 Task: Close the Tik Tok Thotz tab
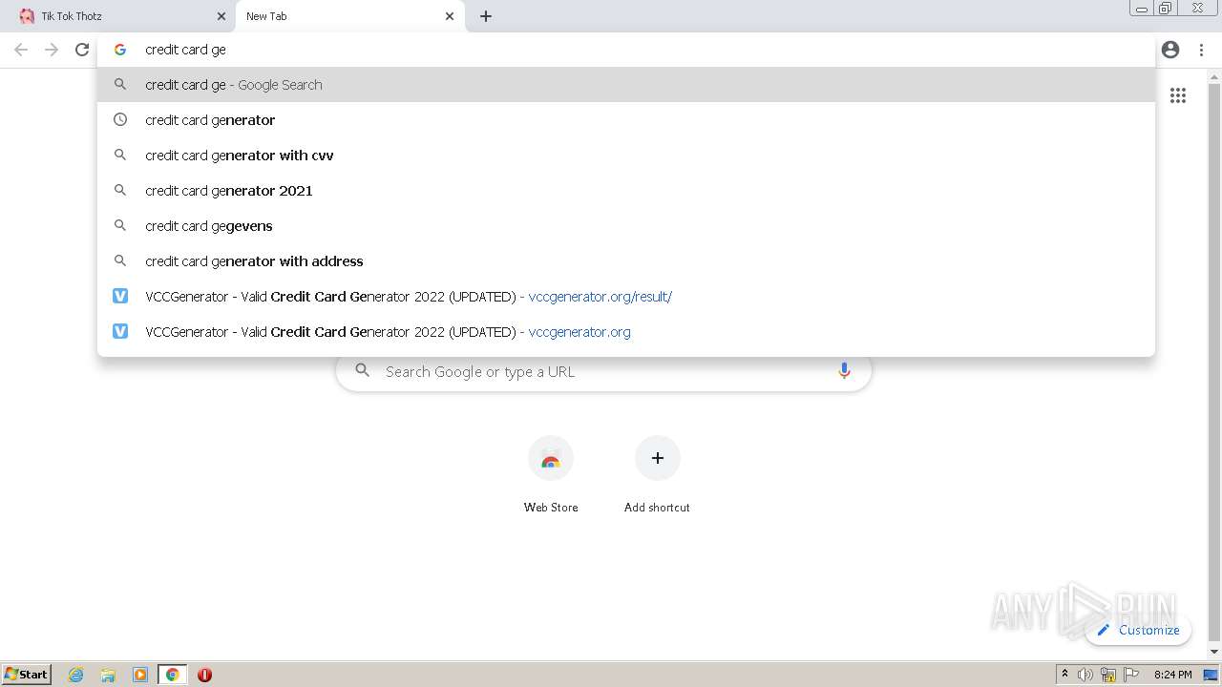tap(221, 16)
